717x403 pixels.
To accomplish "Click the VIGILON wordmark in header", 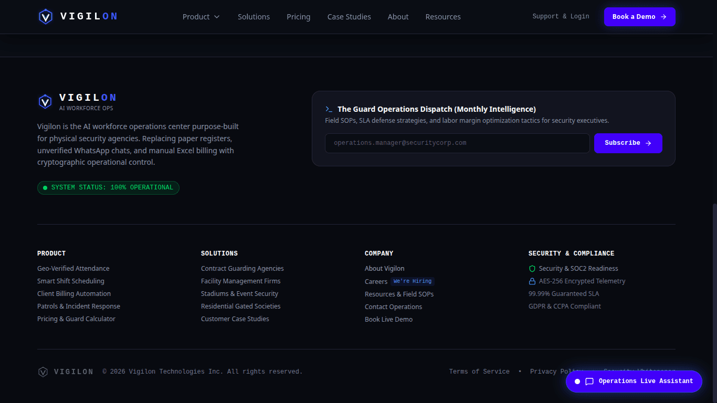I will (x=89, y=17).
